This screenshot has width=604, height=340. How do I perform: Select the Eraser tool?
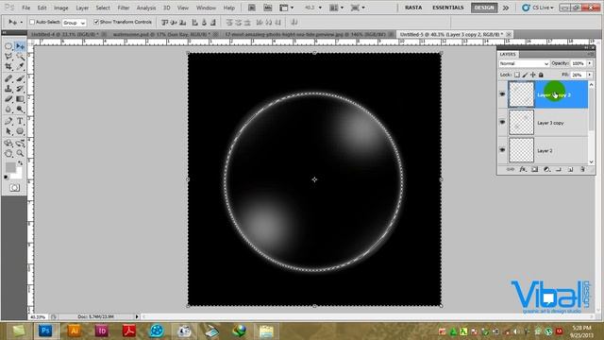click(x=8, y=99)
